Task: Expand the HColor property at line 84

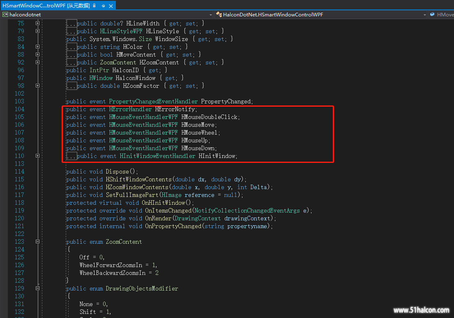Action: click(x=37, y=47)
